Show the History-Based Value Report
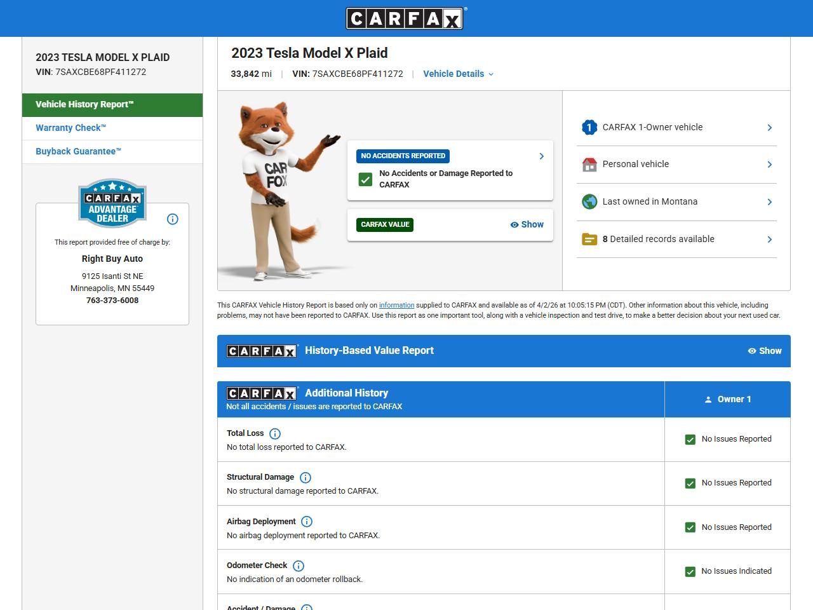 click(x=765, y=351)
